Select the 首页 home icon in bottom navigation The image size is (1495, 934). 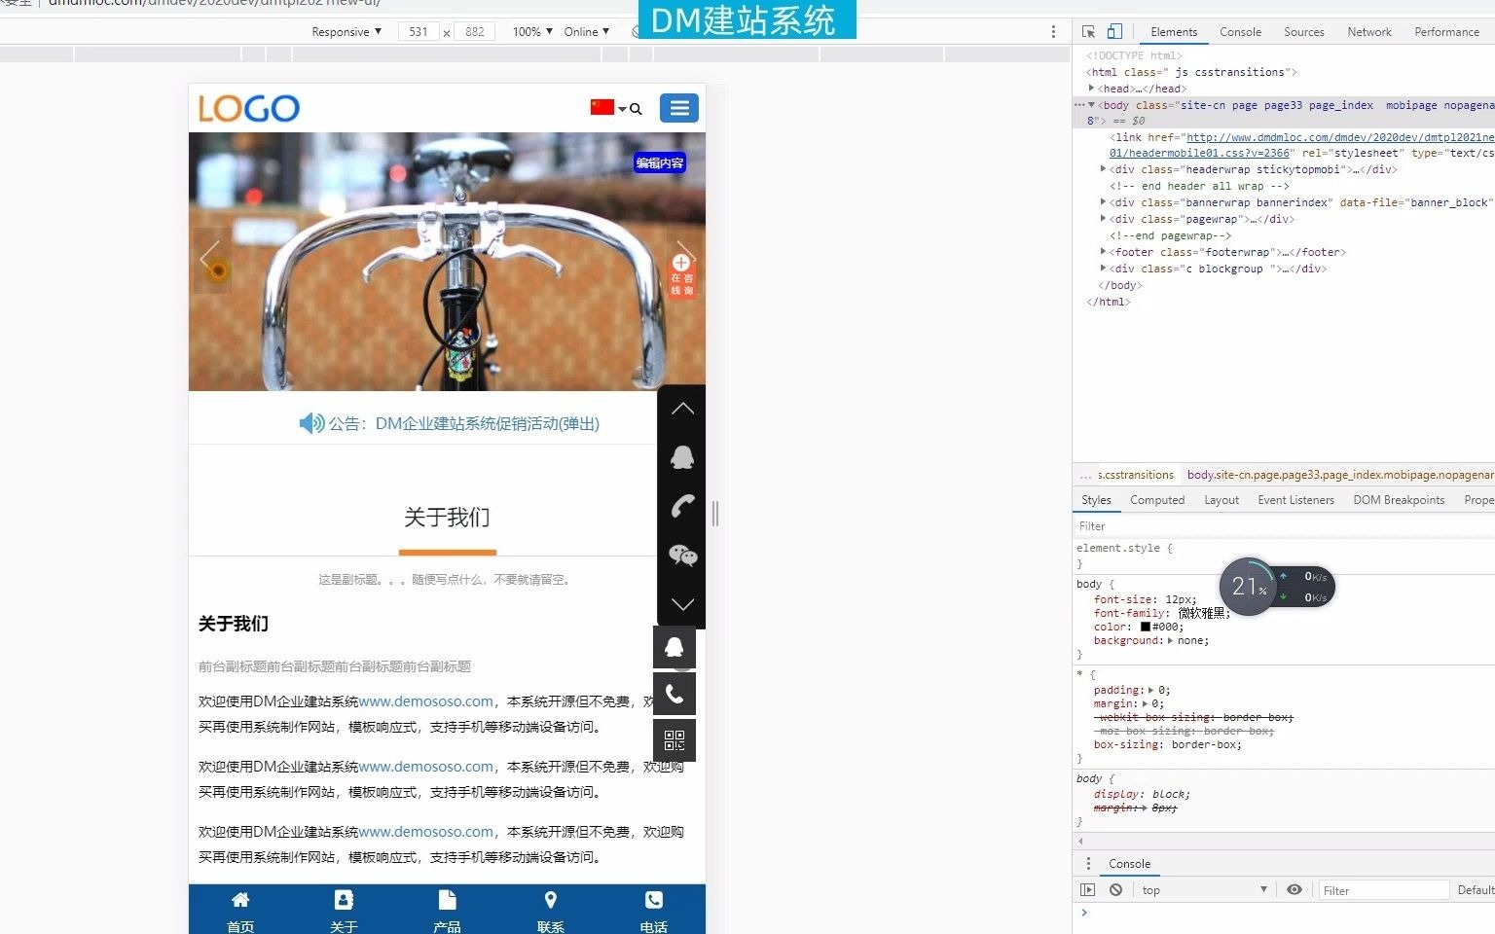[240, 900]
